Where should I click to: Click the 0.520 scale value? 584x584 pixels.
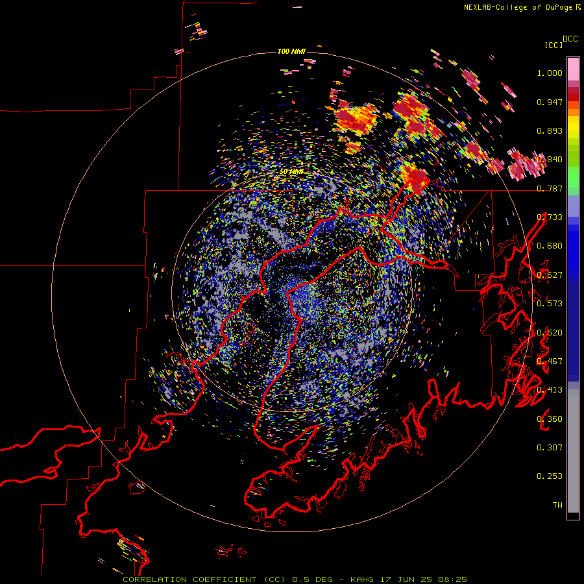[x=550, y=333]
